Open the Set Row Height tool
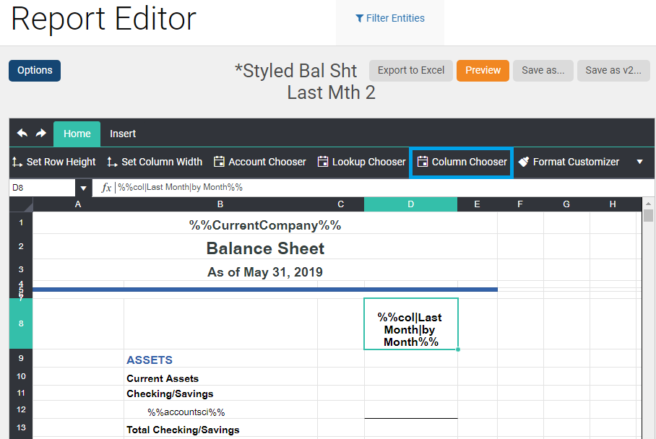Image resolution: width=656 pixels, height=439 pixels. [x=53, y=162]
